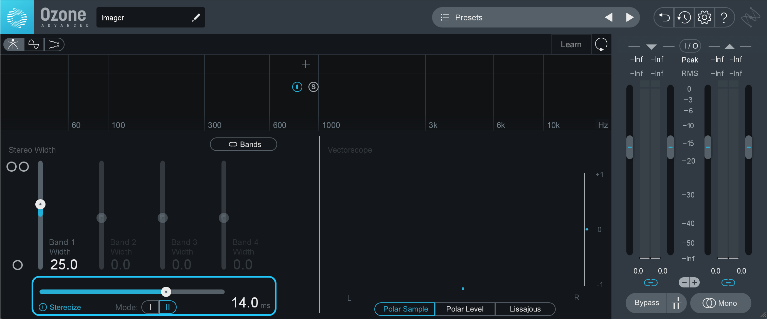
Task: Open the help question mark
Action: click(x=724, y=17)
